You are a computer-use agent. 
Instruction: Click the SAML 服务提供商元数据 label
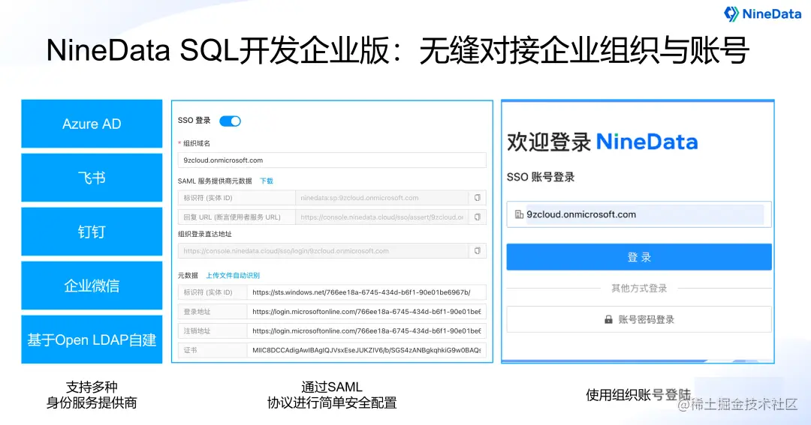(215, 181)
